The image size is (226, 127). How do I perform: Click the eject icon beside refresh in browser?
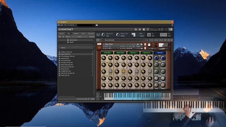(63, 37)
